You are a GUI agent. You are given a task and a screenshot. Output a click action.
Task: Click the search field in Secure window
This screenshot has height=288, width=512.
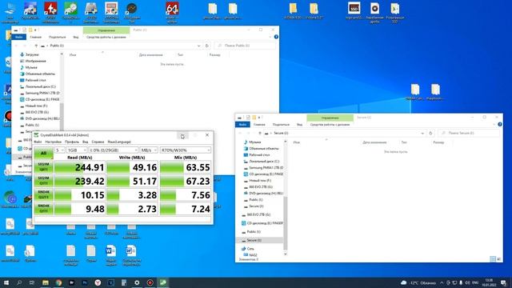pyautogui.click(x=469, y=134)
